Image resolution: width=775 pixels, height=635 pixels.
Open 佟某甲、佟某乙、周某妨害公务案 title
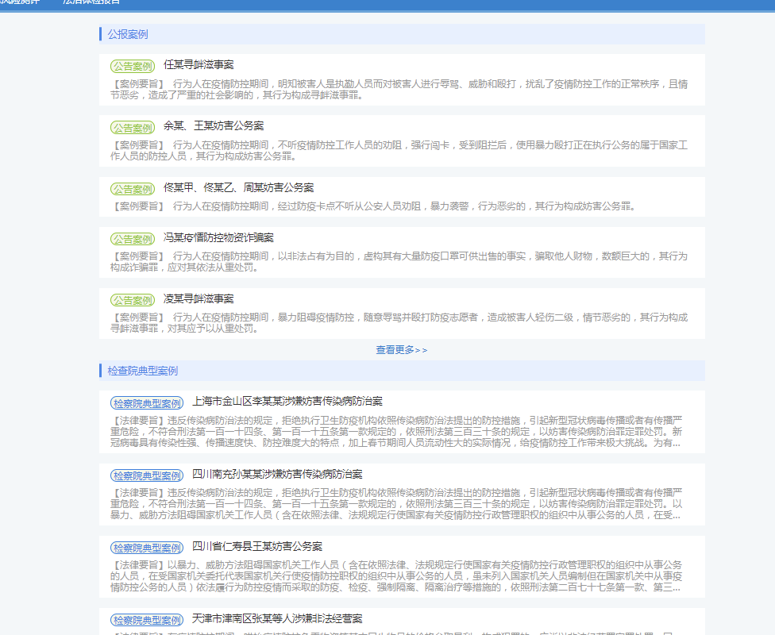[239, 188]
